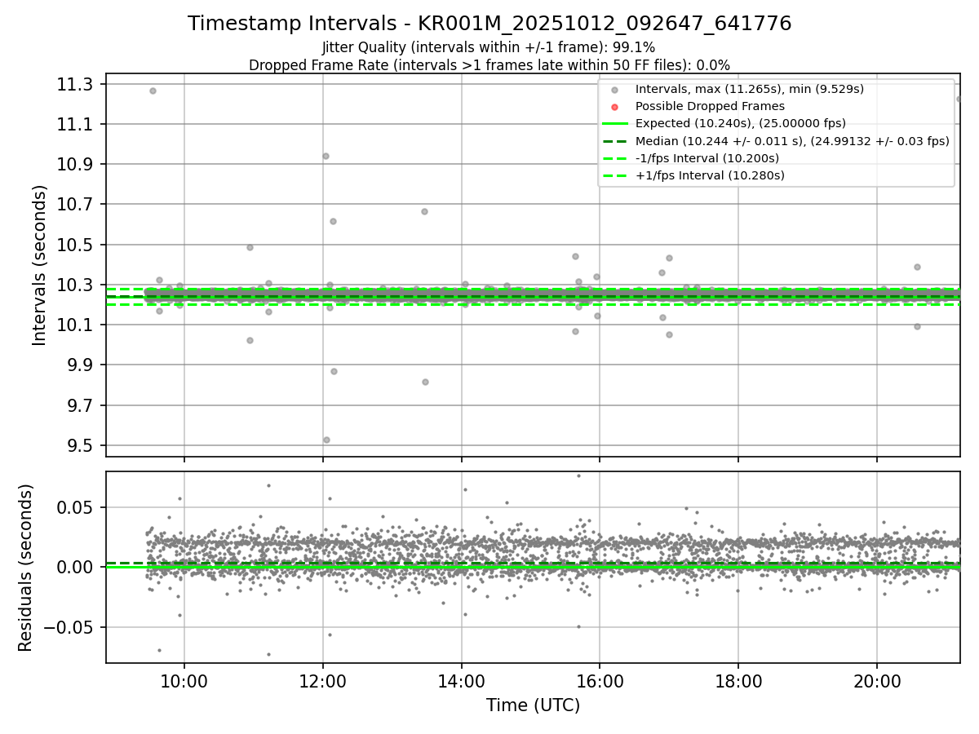Screen dimensions: 979x734
Task: Click the dark green dashed sample for Median
Action: coord(615,141)
